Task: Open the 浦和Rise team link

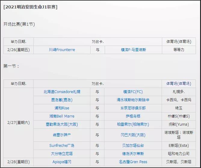Action: click(62, 108)
